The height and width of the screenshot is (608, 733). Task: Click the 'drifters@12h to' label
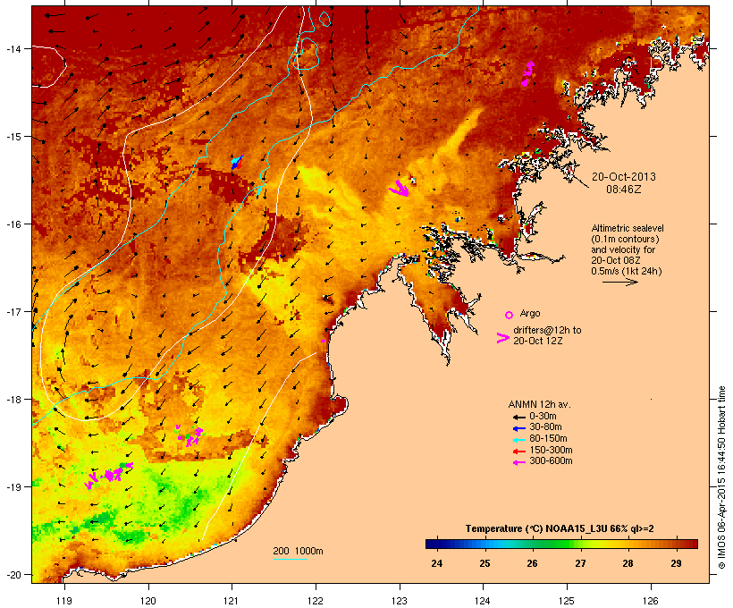coord(547,330)
